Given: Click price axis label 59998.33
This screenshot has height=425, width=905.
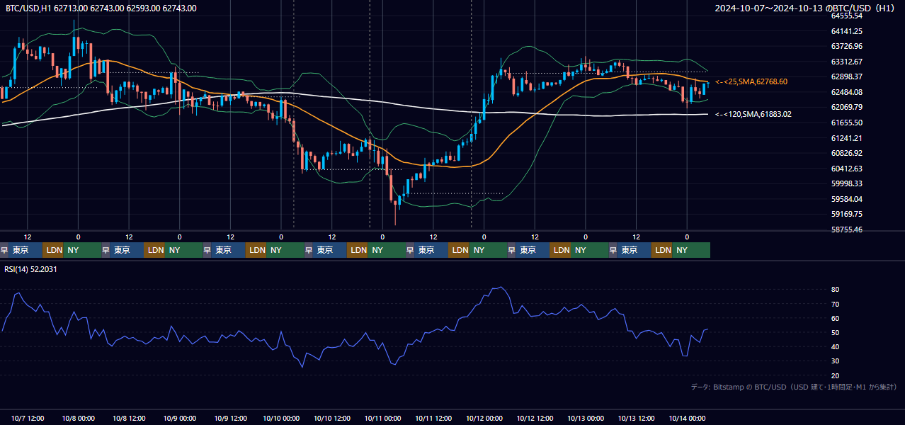Looking at the screenshot, I should pyautogui.click(x=847, y=183).
